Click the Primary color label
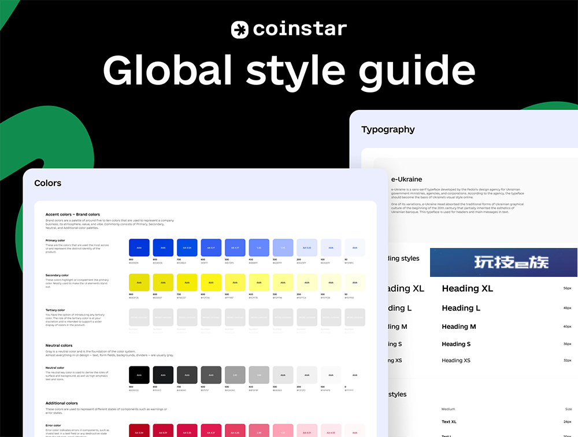This screenshot has height=437, width=578. pyautogui.click(x=55, y=240)
